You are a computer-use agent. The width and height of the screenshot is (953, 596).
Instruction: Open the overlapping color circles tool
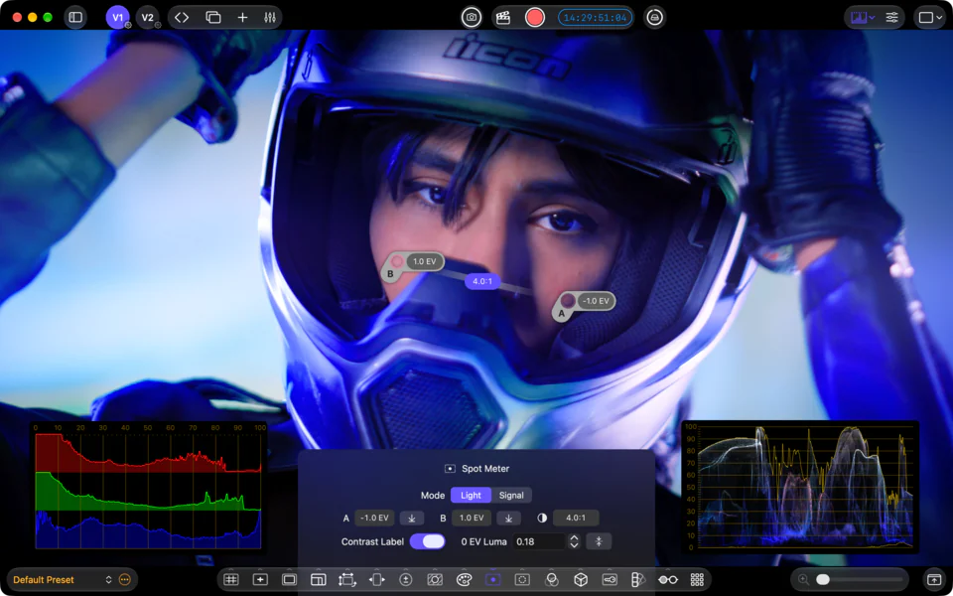click(551, 579)
